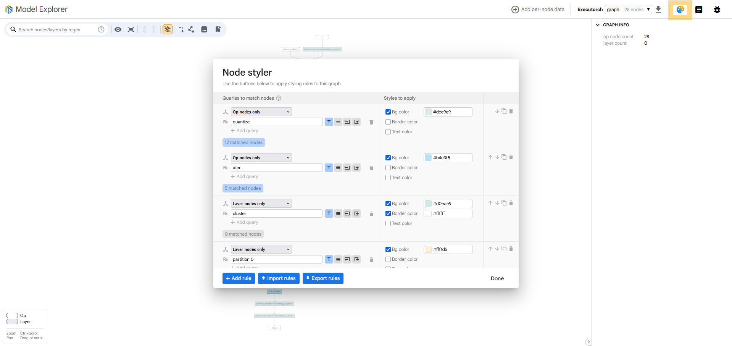Open the bug report icon
The image size is (732, 346).
coord(717,10)
